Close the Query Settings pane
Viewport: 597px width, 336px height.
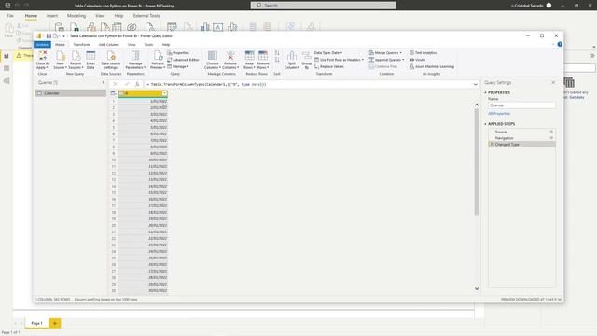tap(553, 83)
